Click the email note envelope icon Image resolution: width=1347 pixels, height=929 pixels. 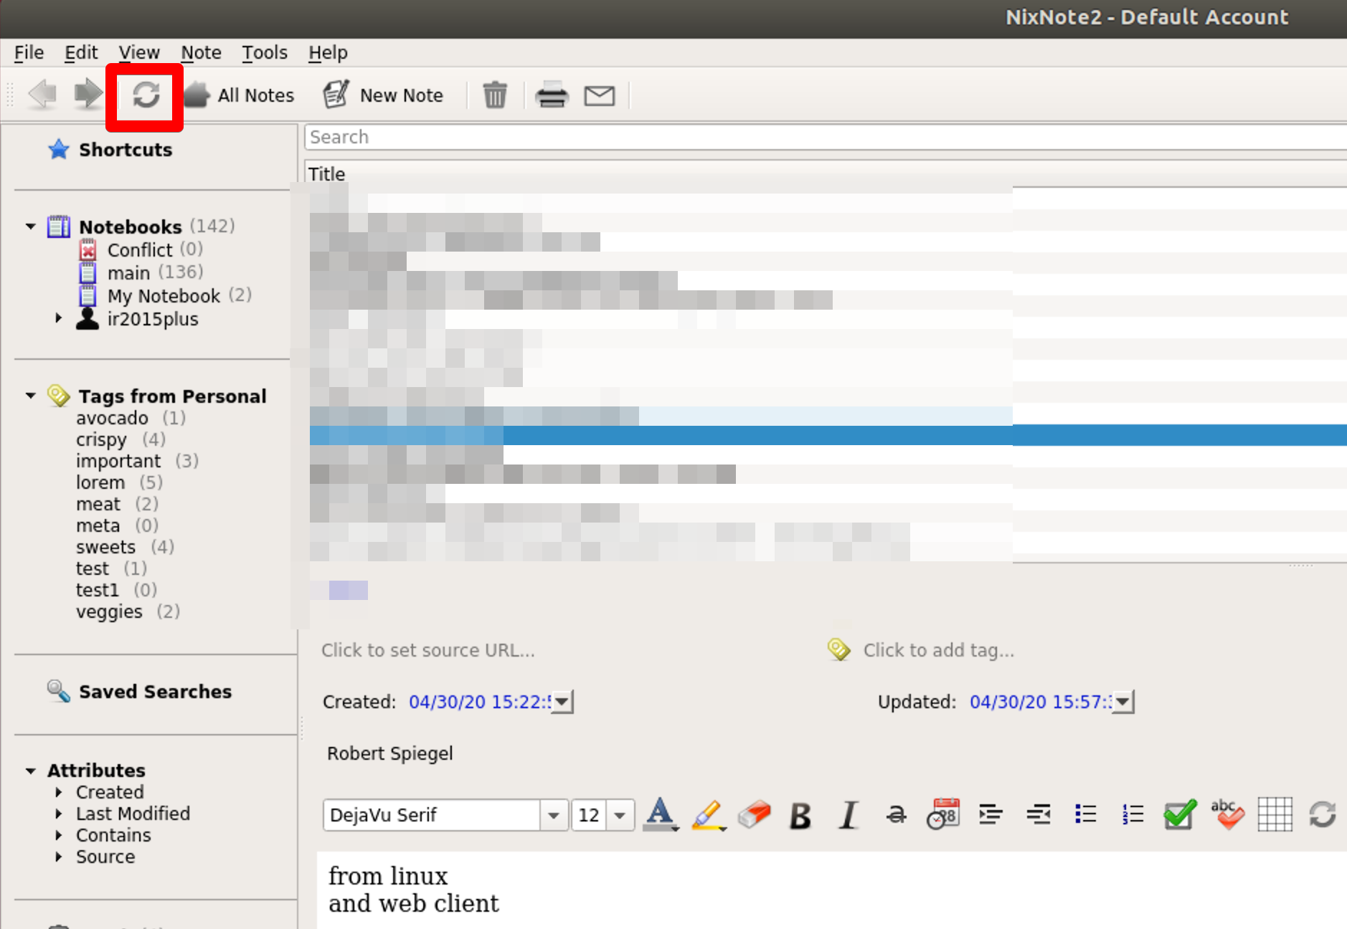[x=600, y=95]
